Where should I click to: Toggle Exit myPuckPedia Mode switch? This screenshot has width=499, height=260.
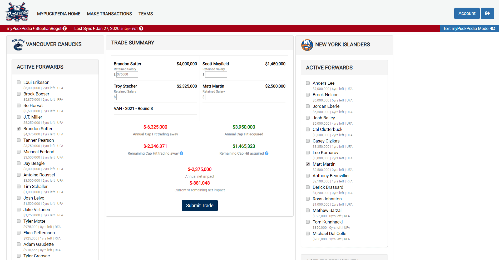tap(493, 28)
